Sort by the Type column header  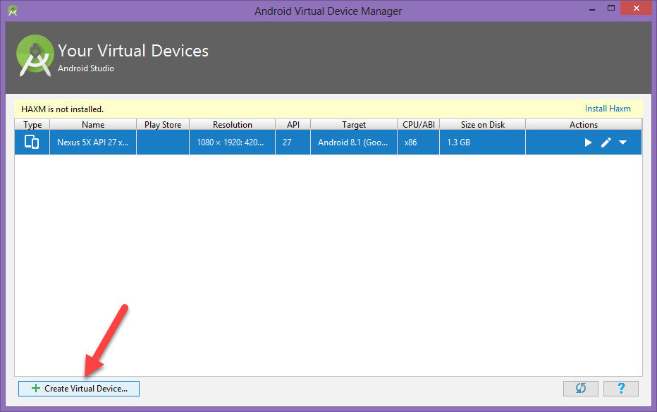(32, 124)
